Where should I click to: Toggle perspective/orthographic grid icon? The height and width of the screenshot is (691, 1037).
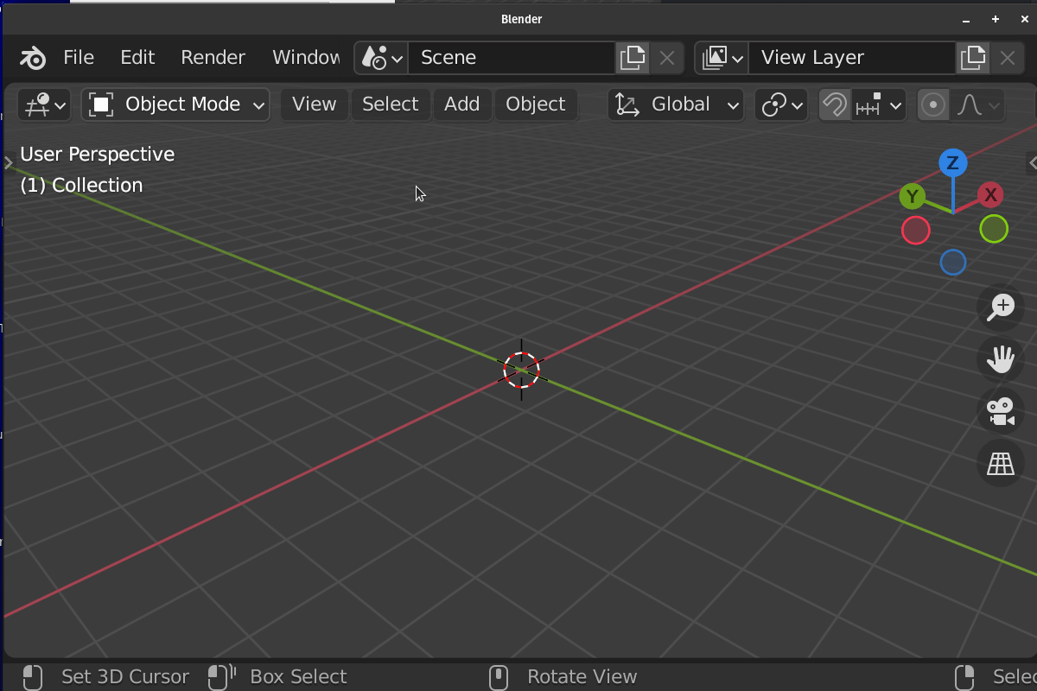click(1001, 463)
